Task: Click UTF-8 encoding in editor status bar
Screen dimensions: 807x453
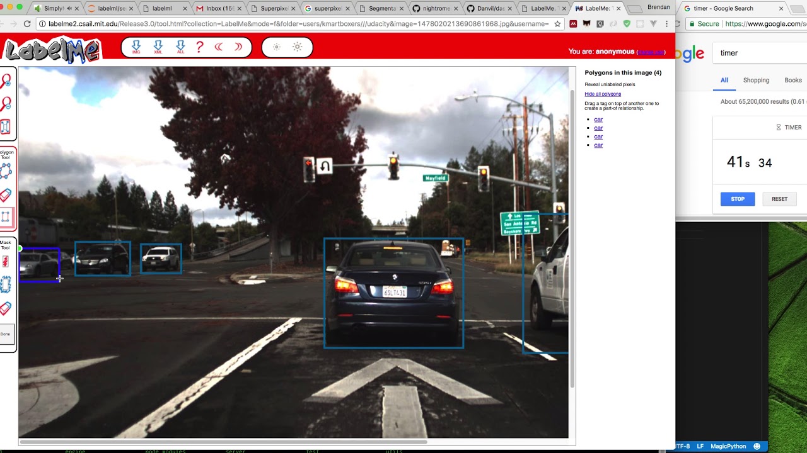Action: [682, 446]
